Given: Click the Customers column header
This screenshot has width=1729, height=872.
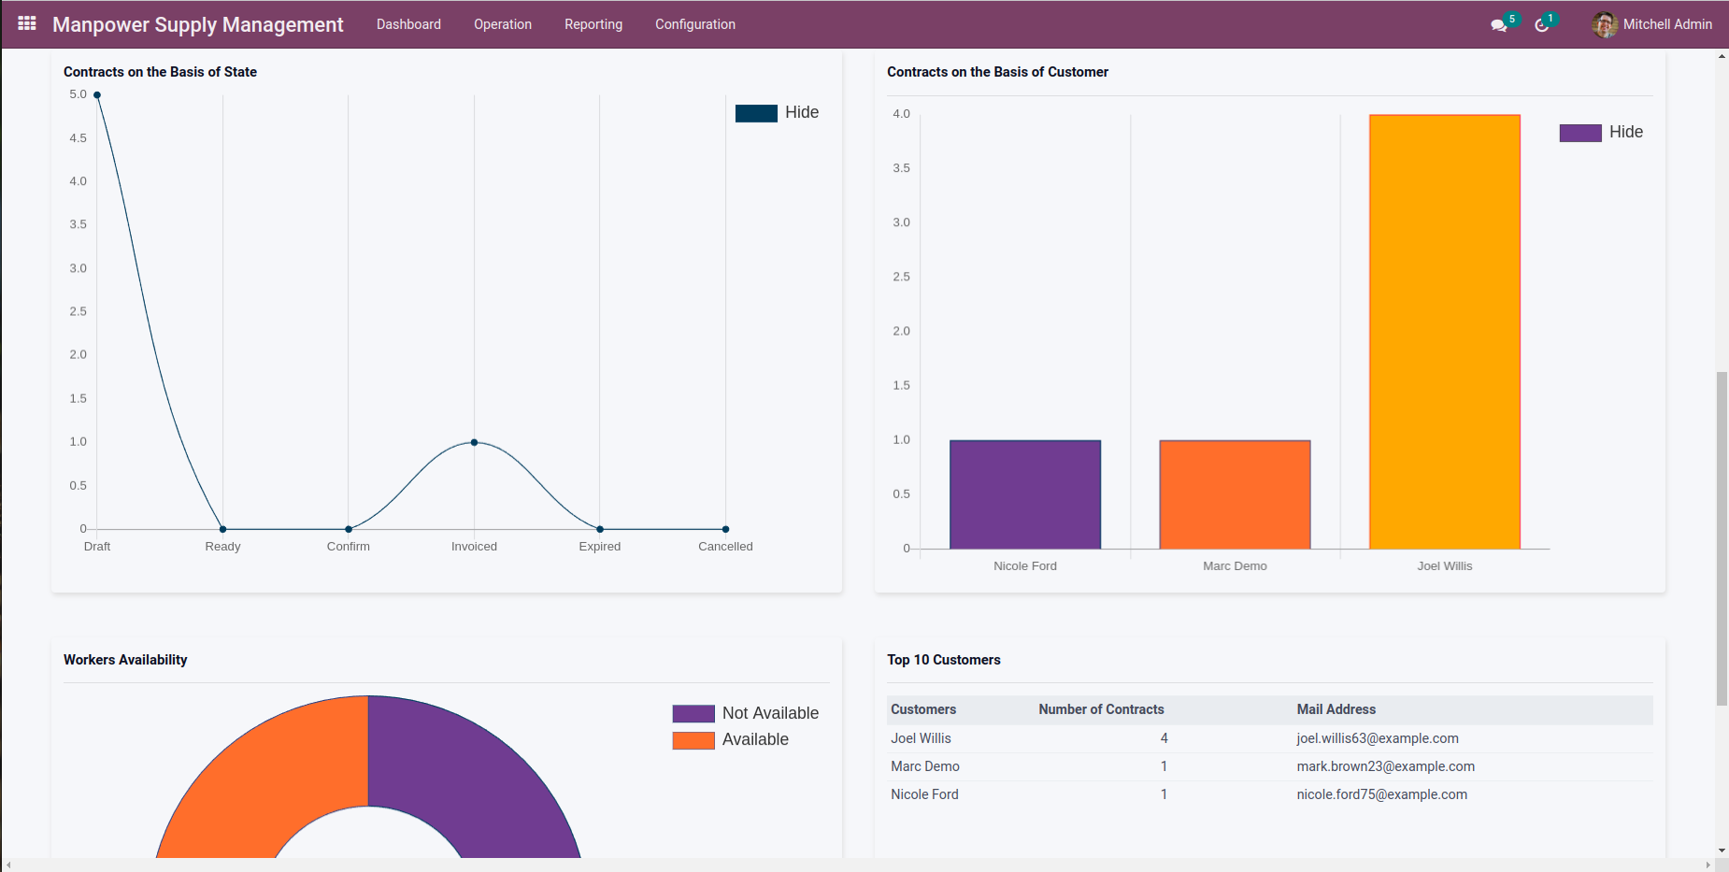Looking at the screenshot, I should (923, 709).
